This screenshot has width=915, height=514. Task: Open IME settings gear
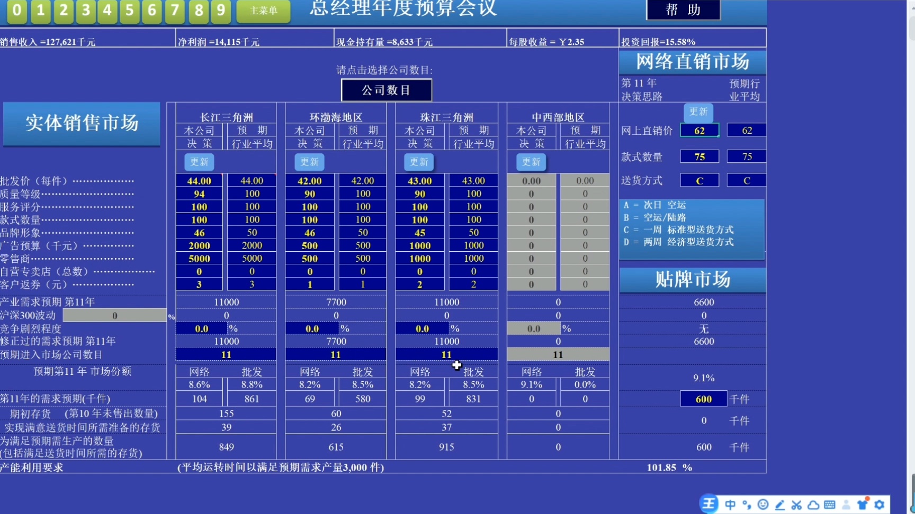(x=880, y=504)
